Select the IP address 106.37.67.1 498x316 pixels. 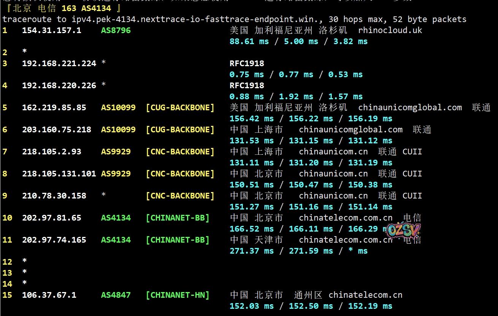pos(49,295)
